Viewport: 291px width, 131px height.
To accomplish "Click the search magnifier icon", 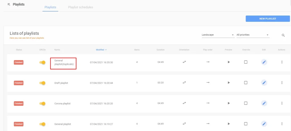I will pyautogui.click(x=283, y=35).
